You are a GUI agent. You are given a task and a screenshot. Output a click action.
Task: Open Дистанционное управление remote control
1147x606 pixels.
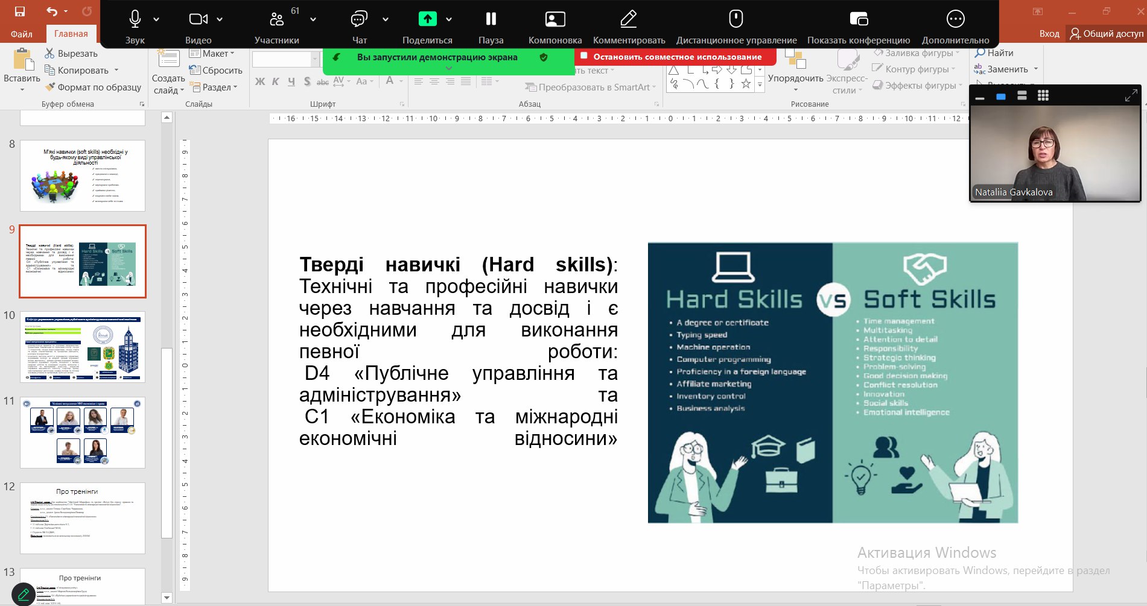(x=736, y=19)
